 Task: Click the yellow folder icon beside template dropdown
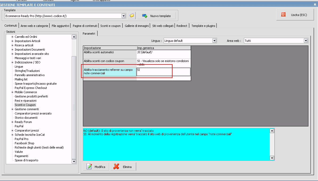tap(132, 16)
